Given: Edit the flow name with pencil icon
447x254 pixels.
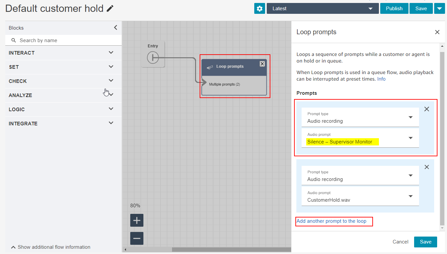Looking at the screenshot, I should [110, 9].
